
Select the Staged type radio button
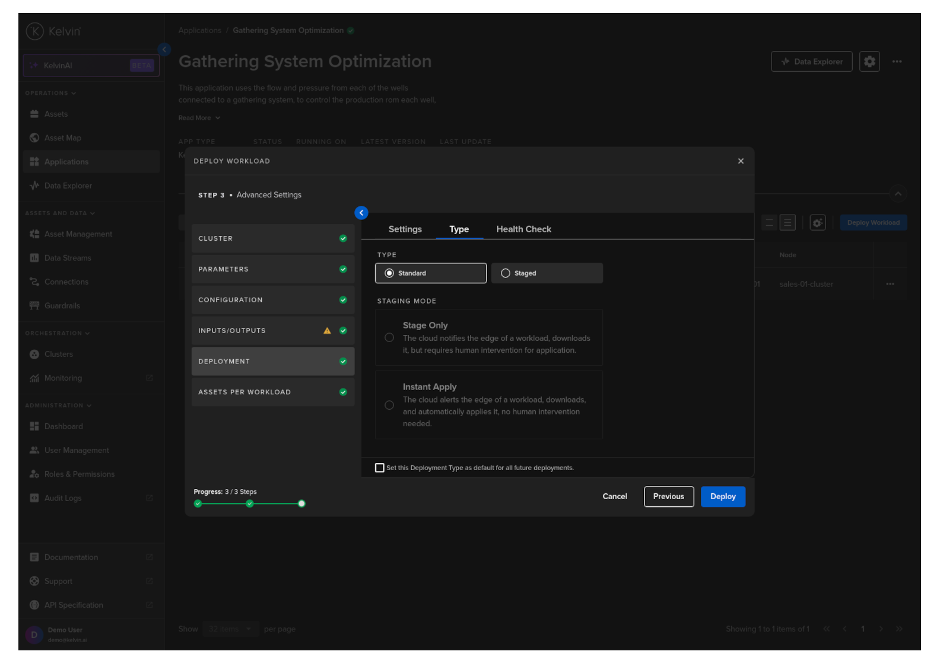coord(506,273)
